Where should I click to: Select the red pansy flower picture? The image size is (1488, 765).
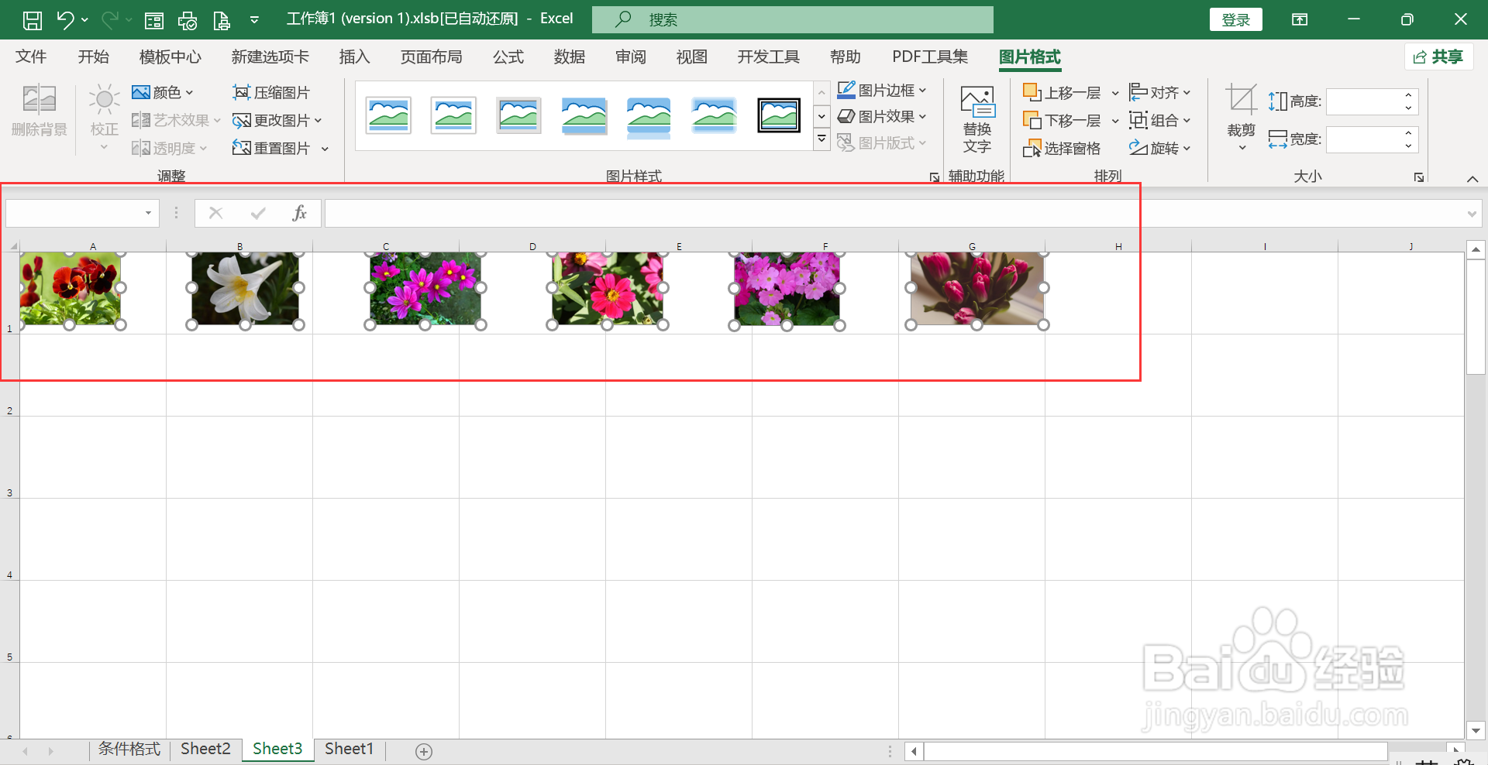coord(71,288)
